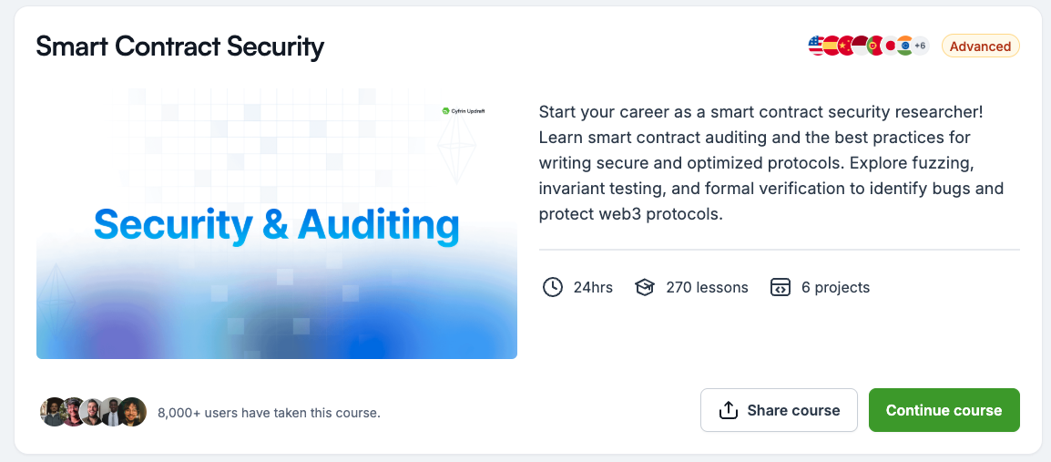The height and width of the screenshot is (462, 1051).
Task: Click the code window projects icon
Action: click(x=781, y=288)
